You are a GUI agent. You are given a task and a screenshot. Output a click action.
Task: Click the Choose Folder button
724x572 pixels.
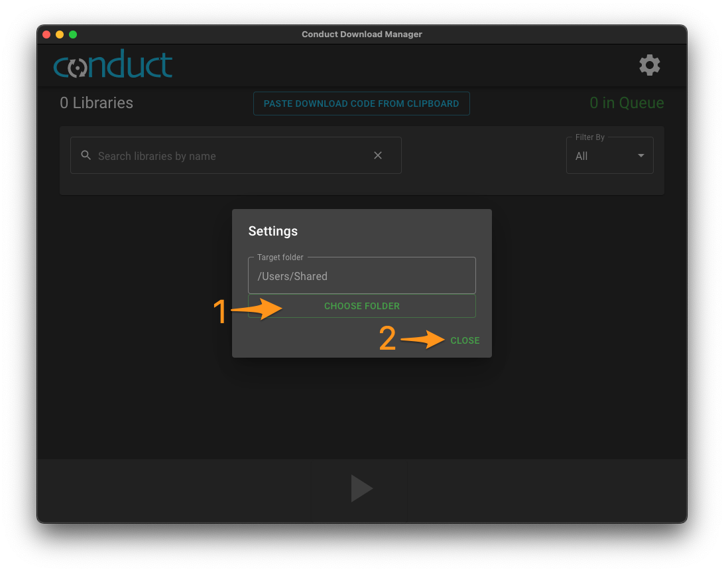coord(362,306)
